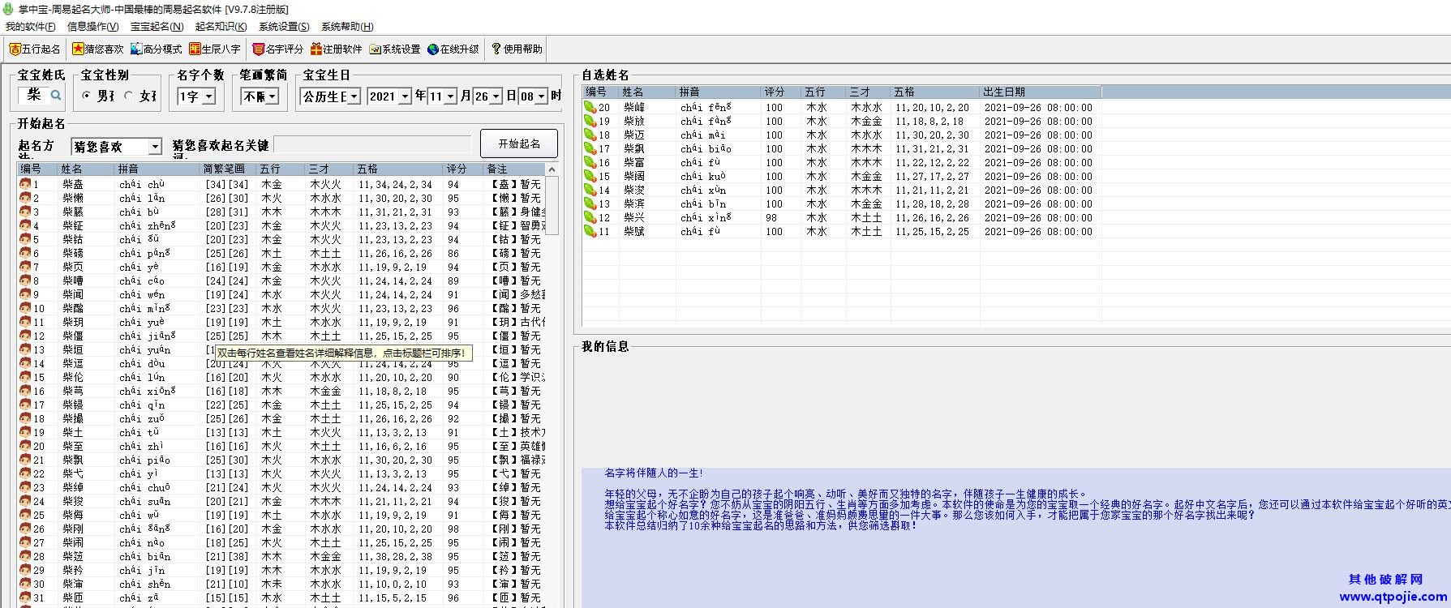Viewport: 1451px width, 608px height.
Task: Switch to 高分模式 in toolbar
Action: 156,49
